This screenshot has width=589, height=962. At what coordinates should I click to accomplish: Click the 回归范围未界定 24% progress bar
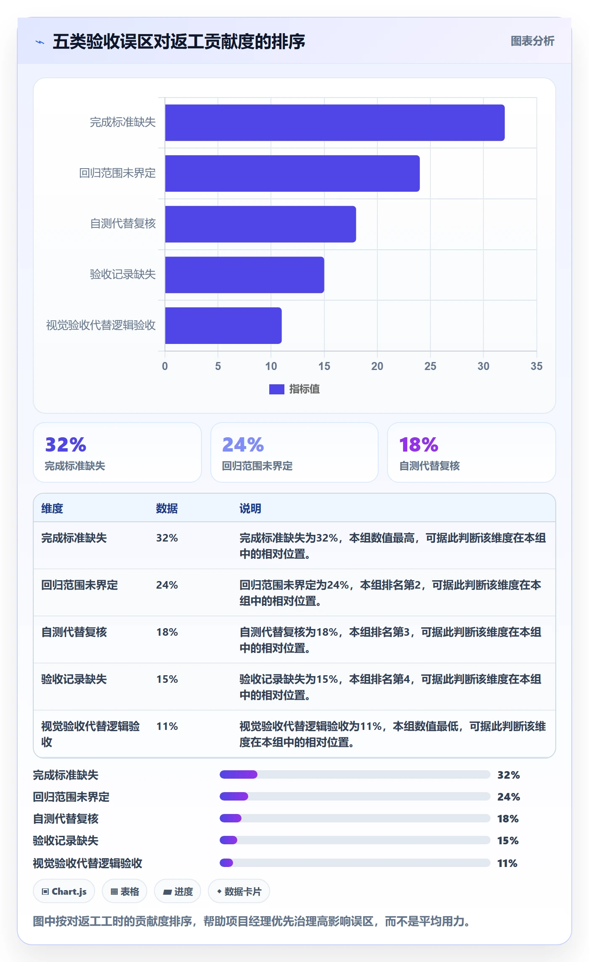[x=355, y=796]
